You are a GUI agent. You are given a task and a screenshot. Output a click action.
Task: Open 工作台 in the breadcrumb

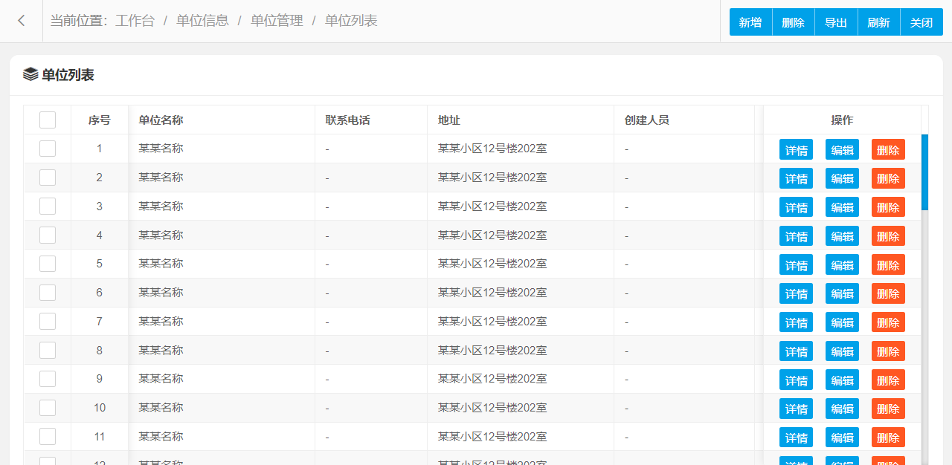coord(135,21)
